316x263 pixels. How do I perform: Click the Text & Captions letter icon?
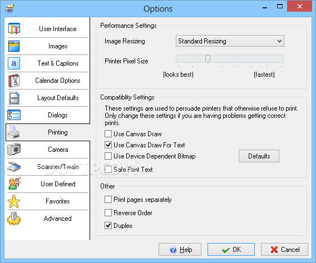coord(14,63)
